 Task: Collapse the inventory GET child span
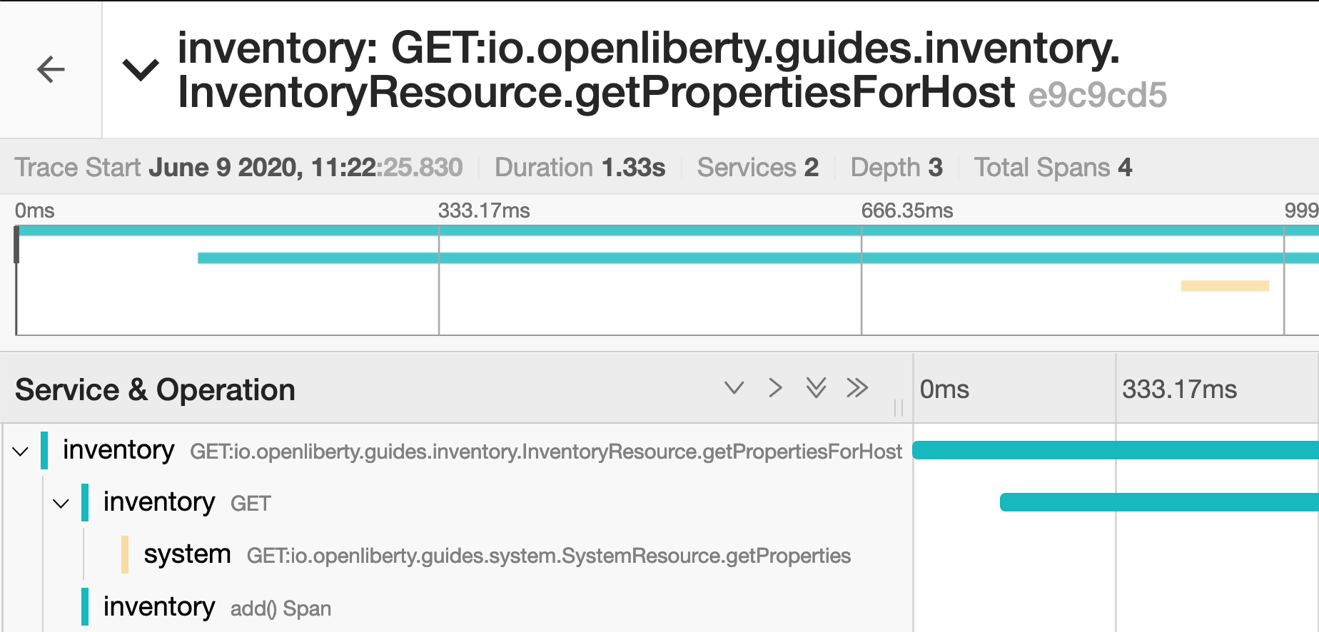tap(61, 504)
